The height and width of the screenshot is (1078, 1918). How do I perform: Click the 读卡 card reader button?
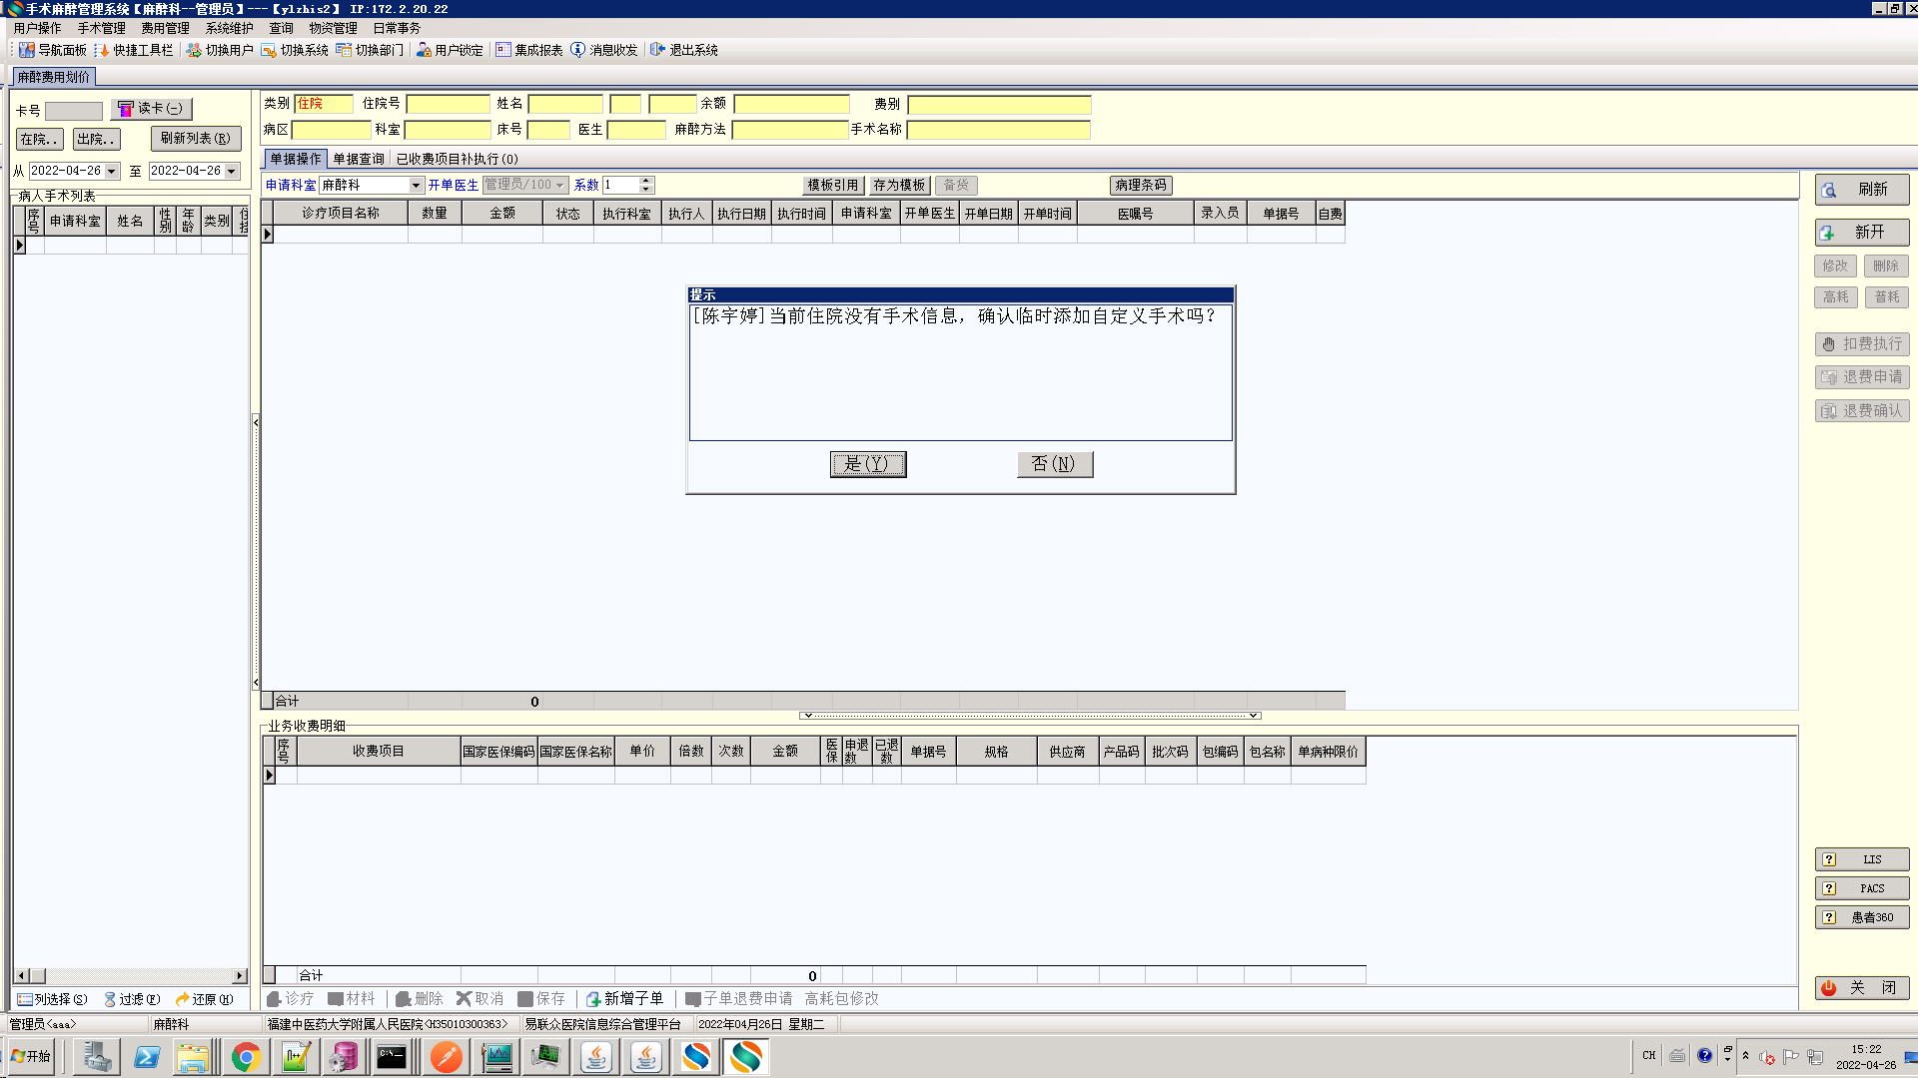[151, 109]
